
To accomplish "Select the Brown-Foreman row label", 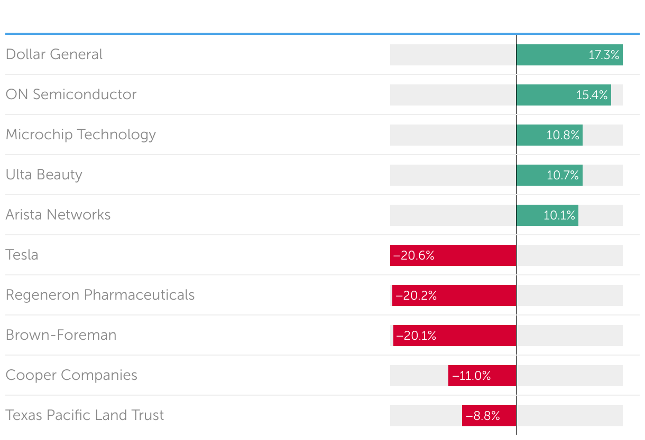I will pyautogui.click(x=61, y=335).
